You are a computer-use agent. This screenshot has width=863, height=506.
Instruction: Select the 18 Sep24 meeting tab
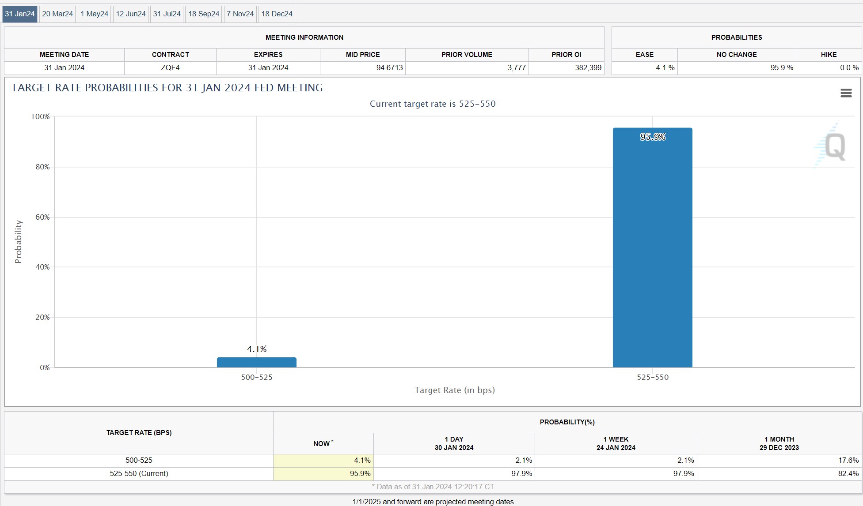point(204,14)
